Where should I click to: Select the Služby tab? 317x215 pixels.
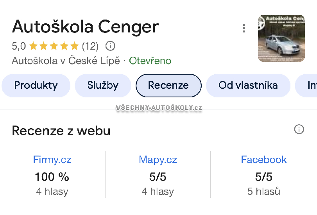(103, 85)
